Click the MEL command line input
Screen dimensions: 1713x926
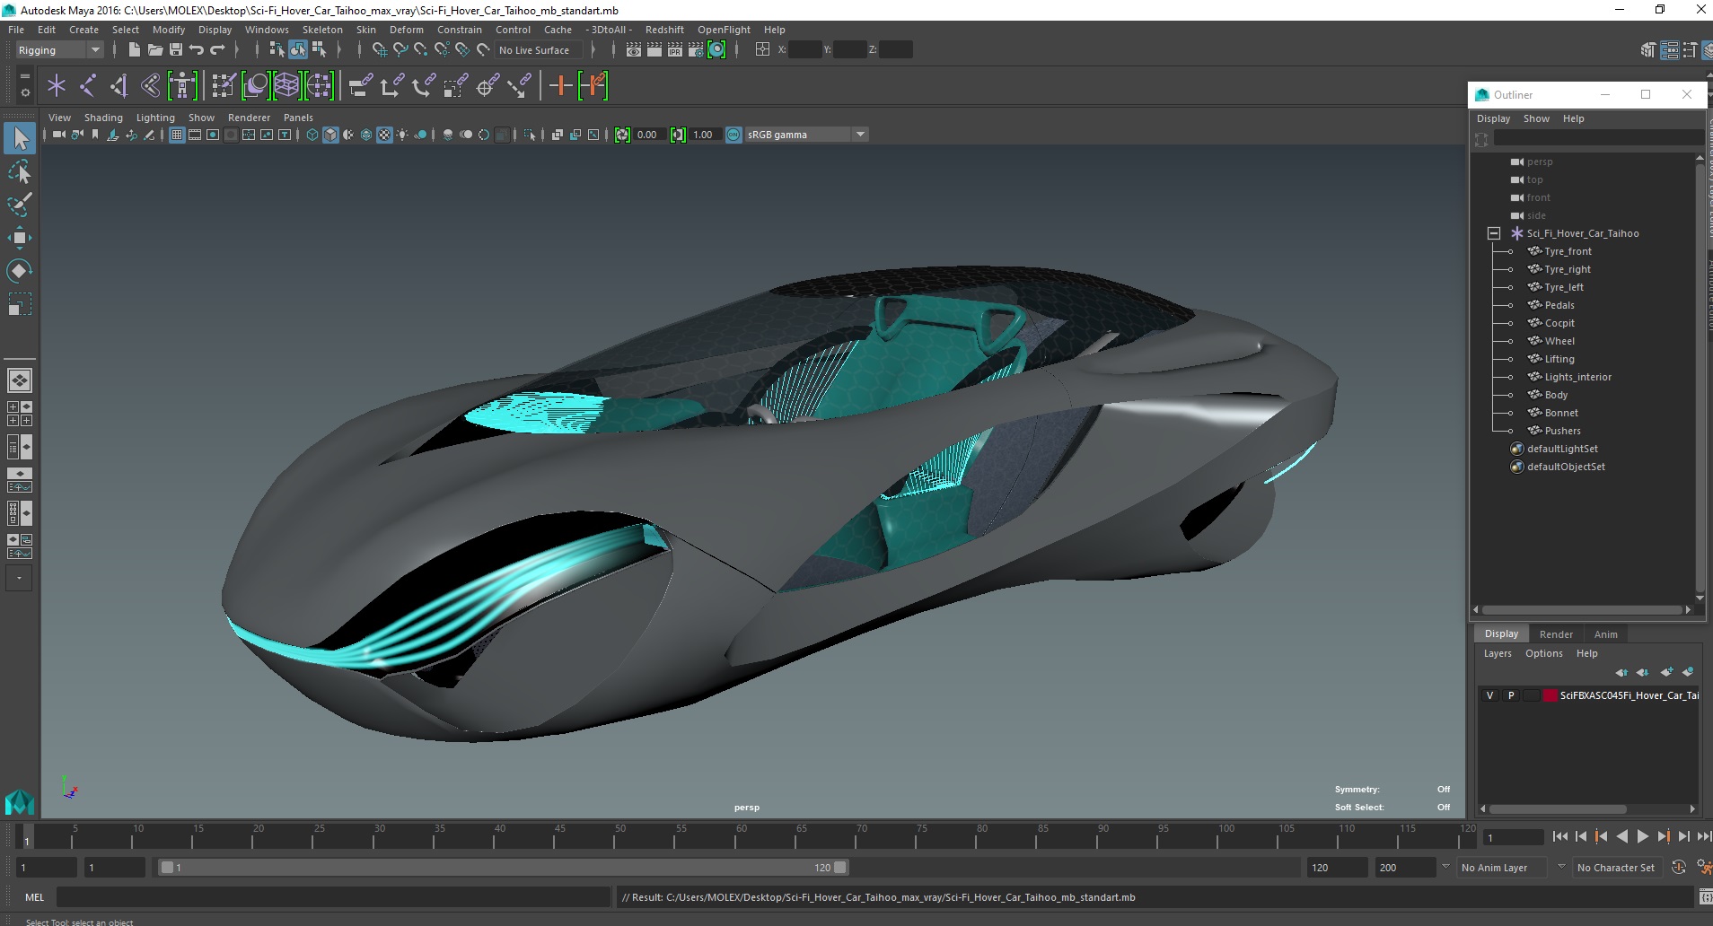(x=334, y=897)
